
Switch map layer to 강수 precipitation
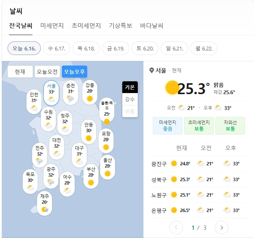[130, 99]
